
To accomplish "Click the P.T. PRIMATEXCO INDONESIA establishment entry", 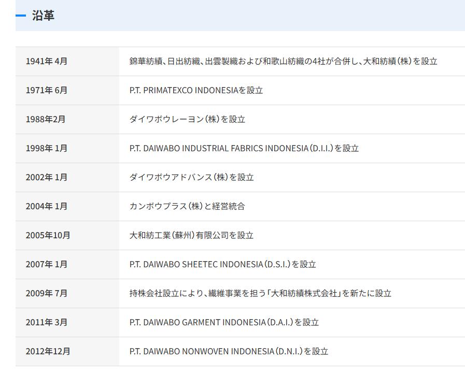I will pyautogui.click(x=196, y=90).
